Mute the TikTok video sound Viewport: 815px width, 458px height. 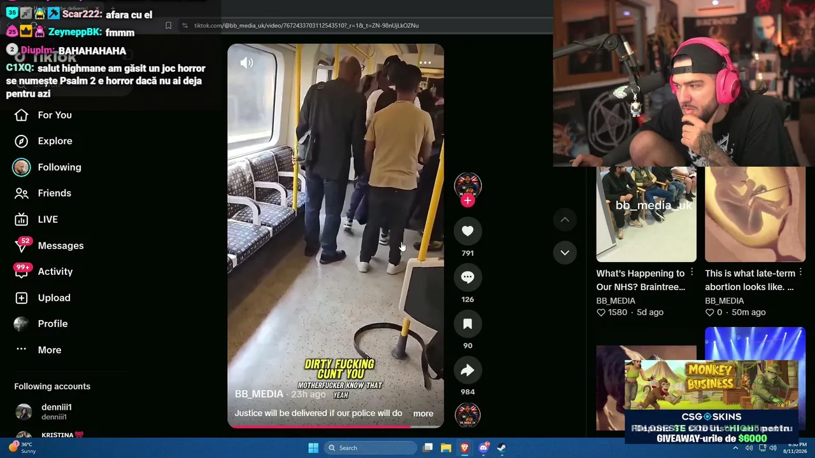coord(246,62)
